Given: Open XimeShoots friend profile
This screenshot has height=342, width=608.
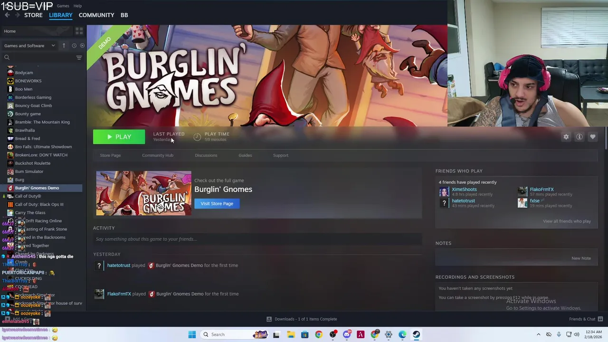Looking at the screenshot, I should (x=464, y=190).
